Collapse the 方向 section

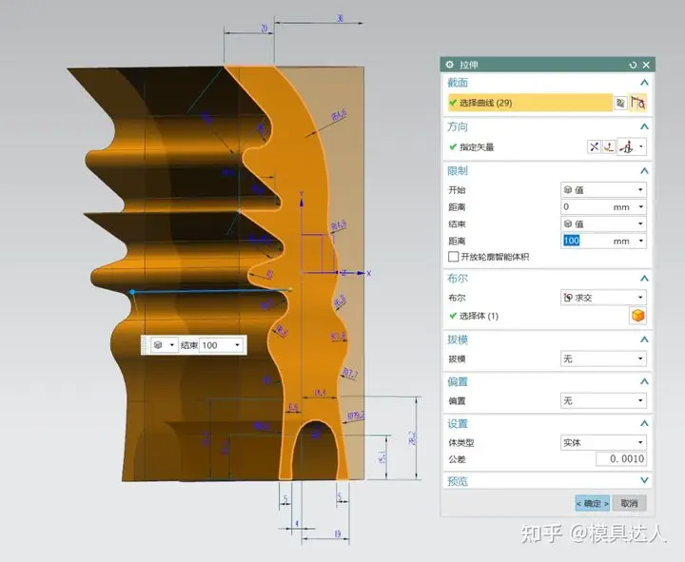pyautogui.click(x=644, y=126)
